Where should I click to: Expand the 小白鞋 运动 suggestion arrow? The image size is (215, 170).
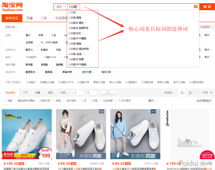pyautogui.click(x=84, y=54)
